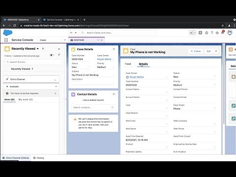Focus the Search contacts field
This screenshot has height=177, width=236.
93,107
